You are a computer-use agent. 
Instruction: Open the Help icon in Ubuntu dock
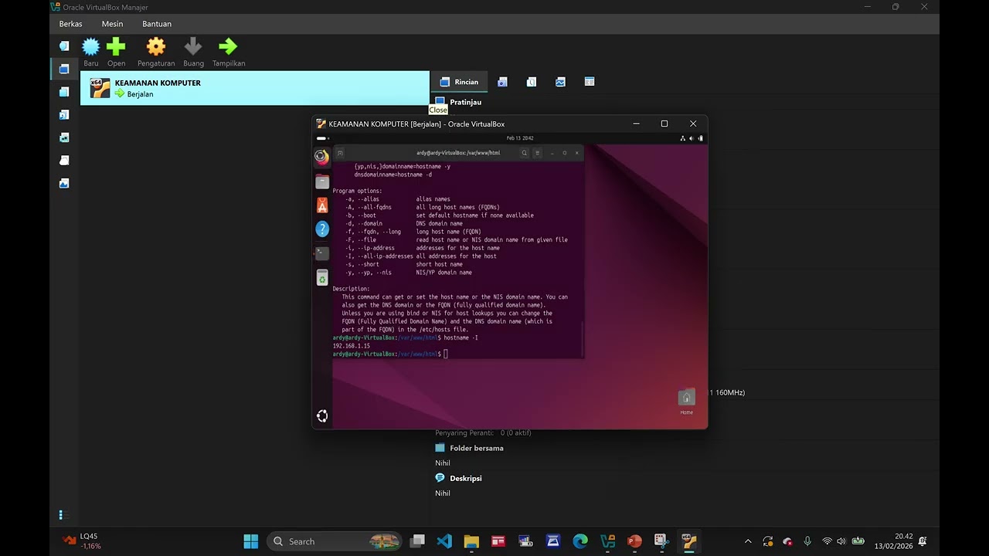pos(322,229)
